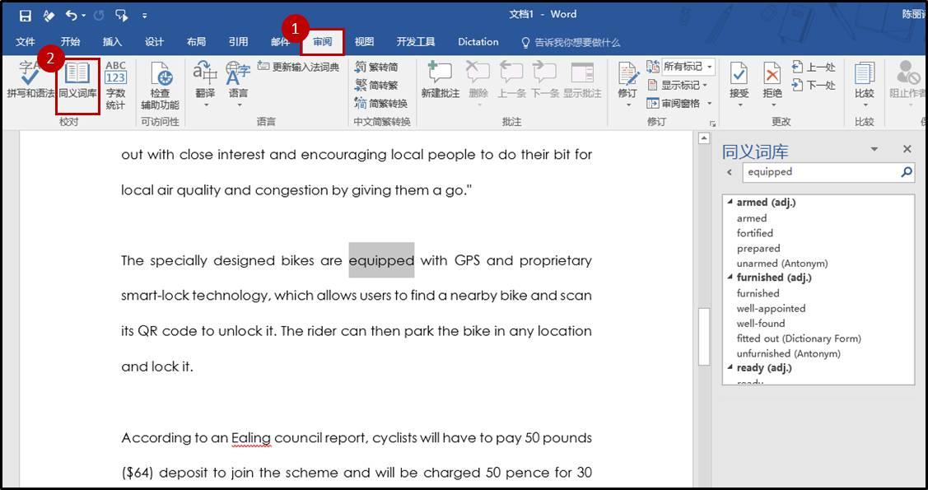Screen dimensions: 928x490
Task: Click 上一处 previous change button
Action: pos(814,67)
